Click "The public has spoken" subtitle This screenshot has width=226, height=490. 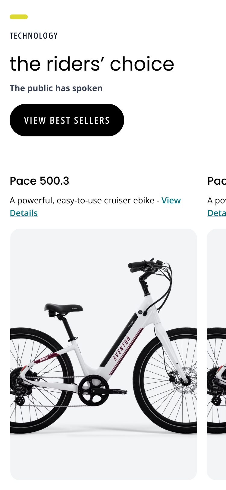click(x=56, y=88)
